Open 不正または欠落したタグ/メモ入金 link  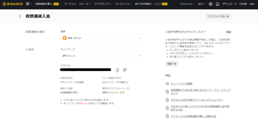(200, 108)
